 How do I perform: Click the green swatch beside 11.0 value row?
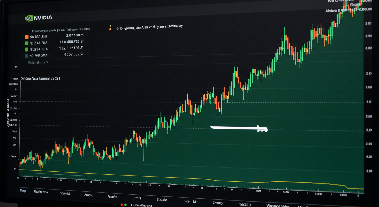point(27,43)
